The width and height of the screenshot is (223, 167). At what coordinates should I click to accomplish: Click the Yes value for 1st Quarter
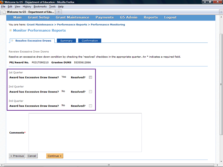click(64, 77)
